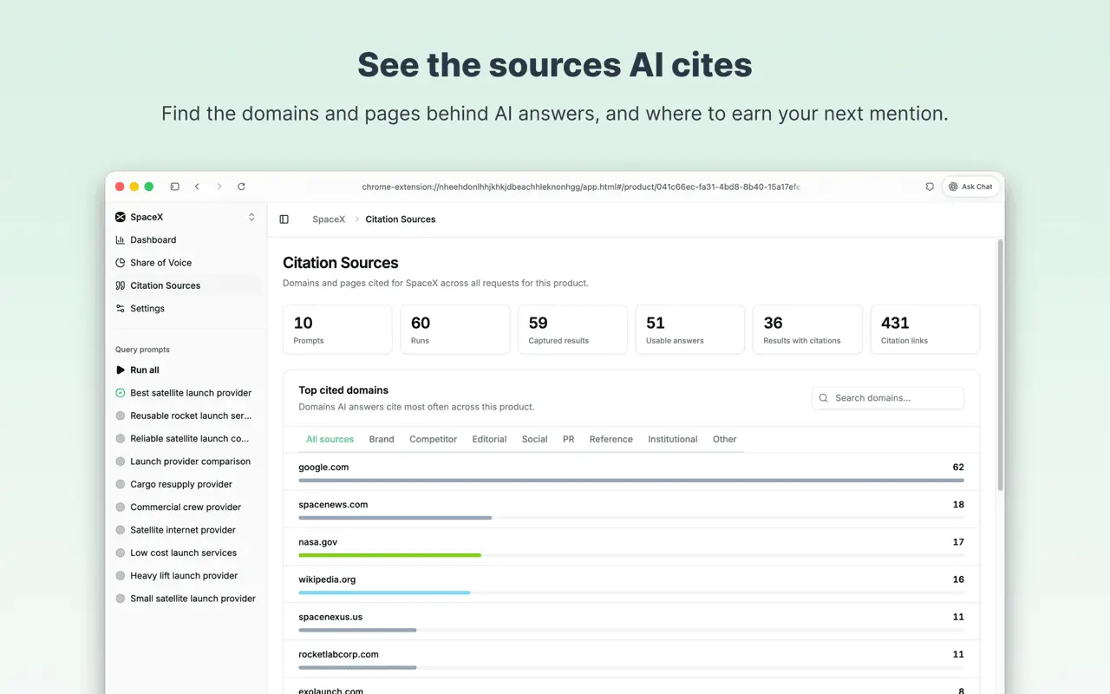Click the status dot for Satellite internet provider
Screen dimensions: 1110x694
click(x=121, y=530)
